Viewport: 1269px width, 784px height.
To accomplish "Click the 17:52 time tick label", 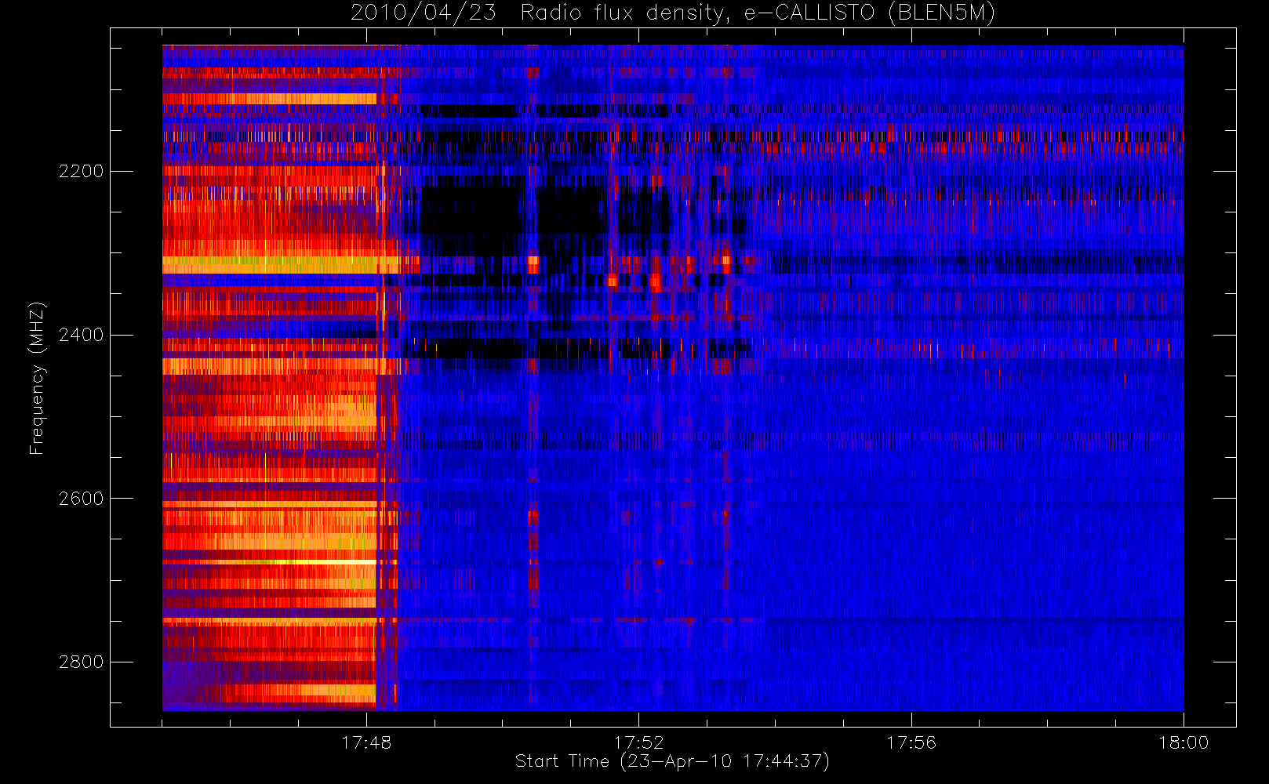I will pos(638,742).
